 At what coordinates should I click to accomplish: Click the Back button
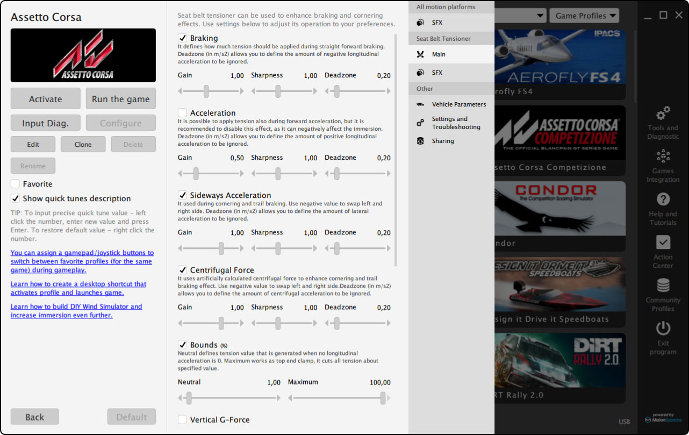click(x=35, y=417)
